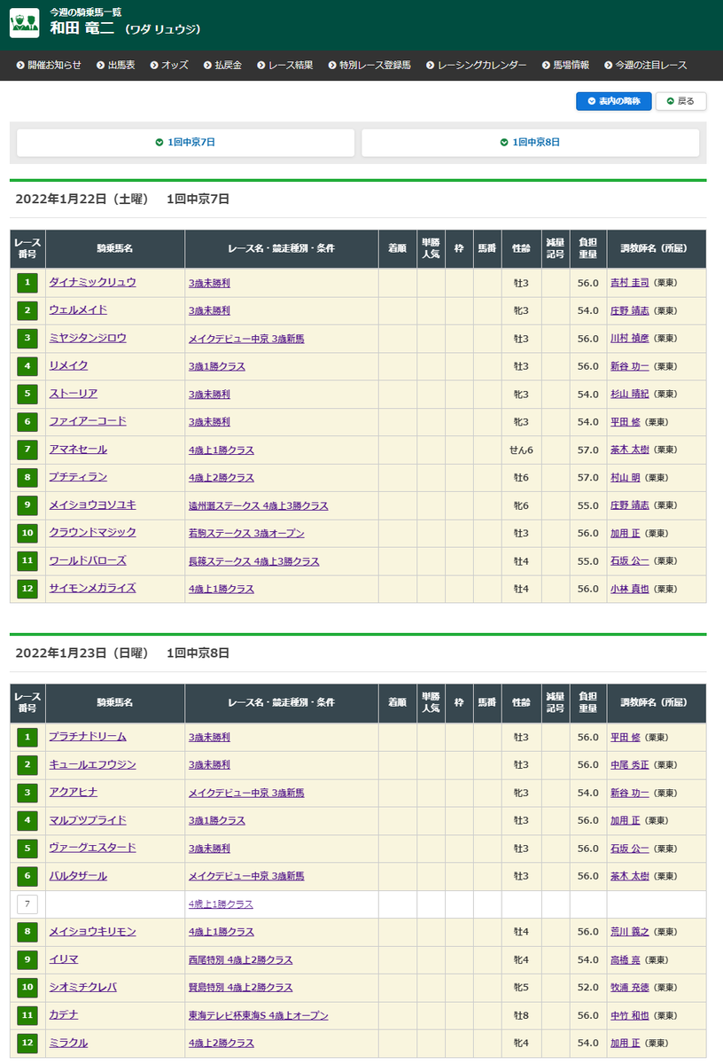Click the race 7 badge beside アマネセール
This screenshot has width=723, height=1064.
pyautogui.click(x=27, y=450)
